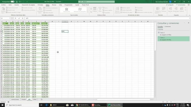Click the insert function fx icon

point(23,18)
